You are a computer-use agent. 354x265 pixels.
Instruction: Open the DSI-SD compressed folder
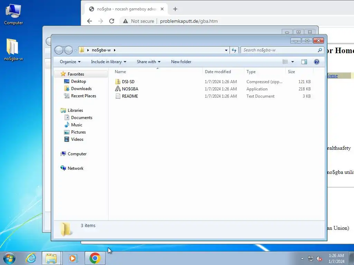(128, 81)
